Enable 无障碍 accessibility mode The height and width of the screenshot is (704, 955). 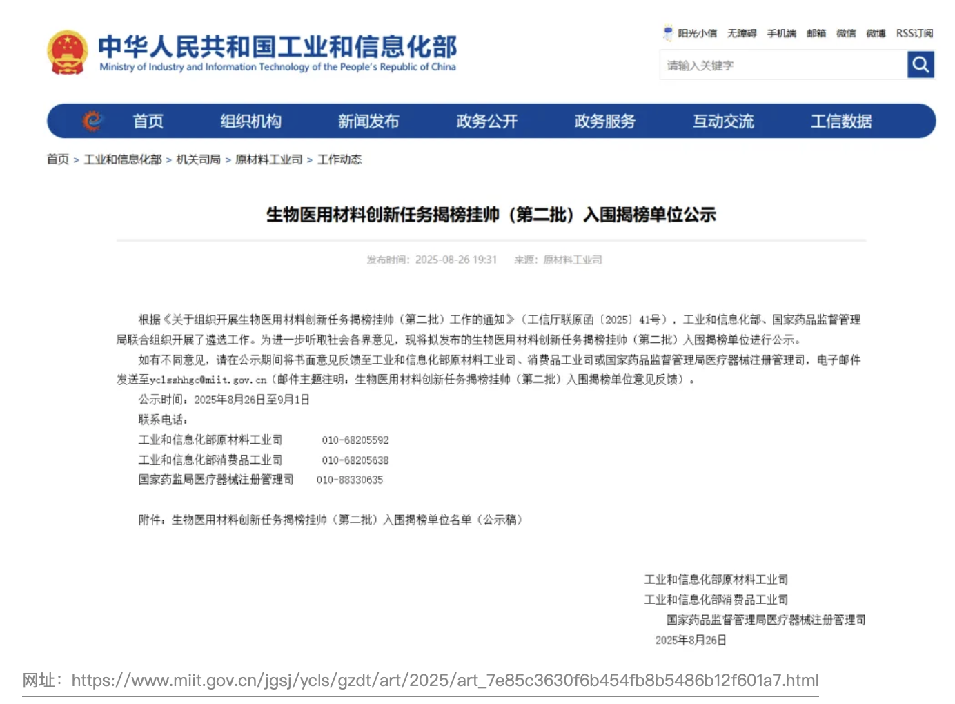(742, 32)
